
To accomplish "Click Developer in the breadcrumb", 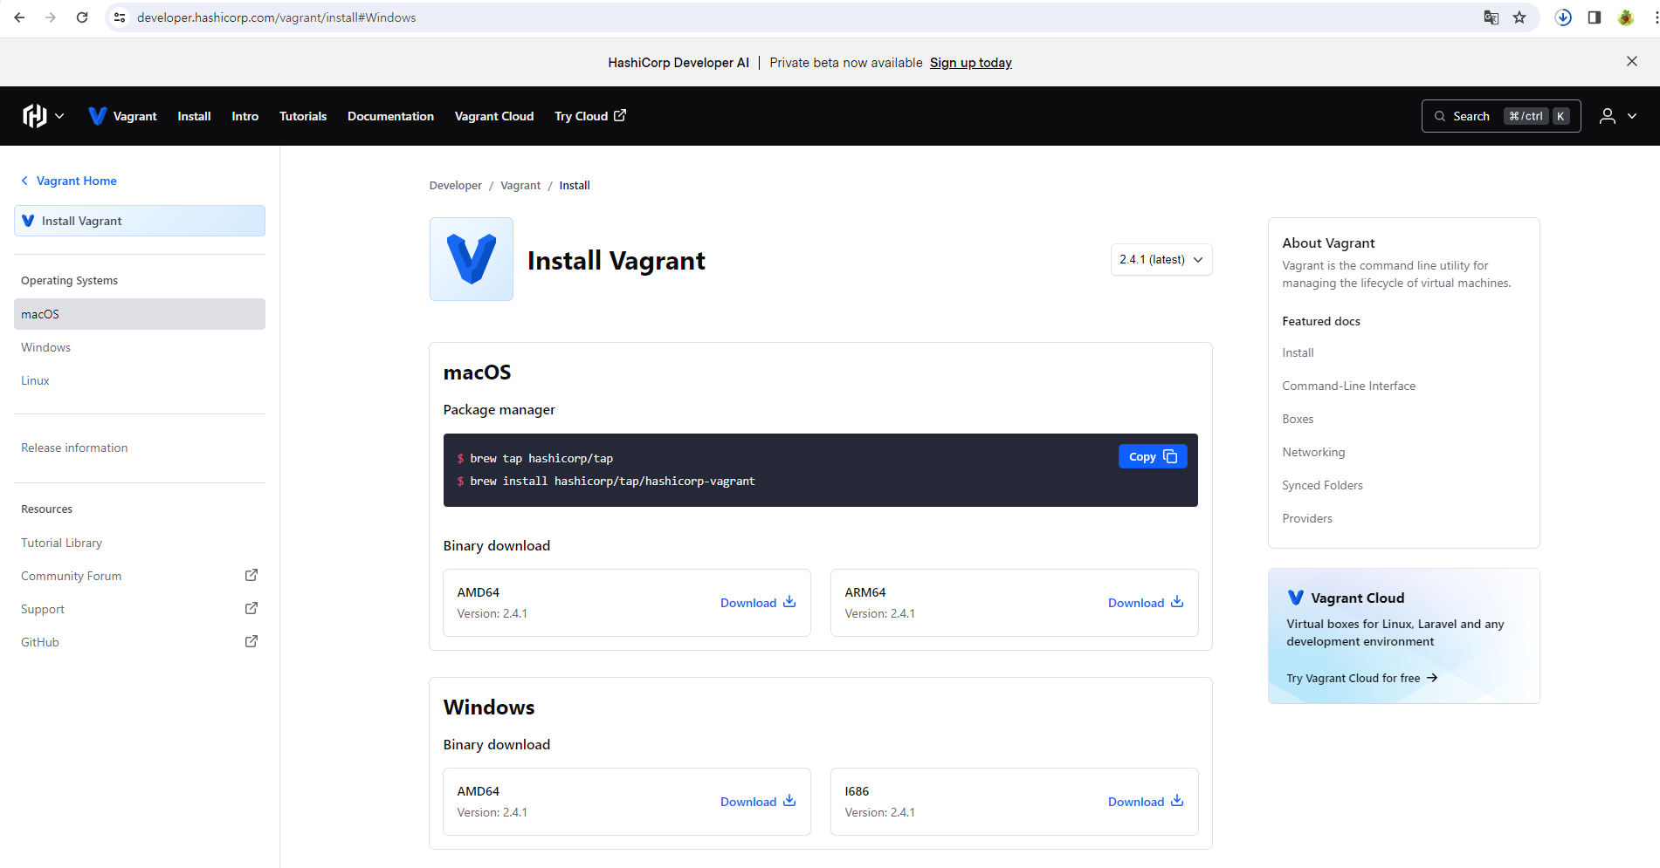I will coord(455,185).
